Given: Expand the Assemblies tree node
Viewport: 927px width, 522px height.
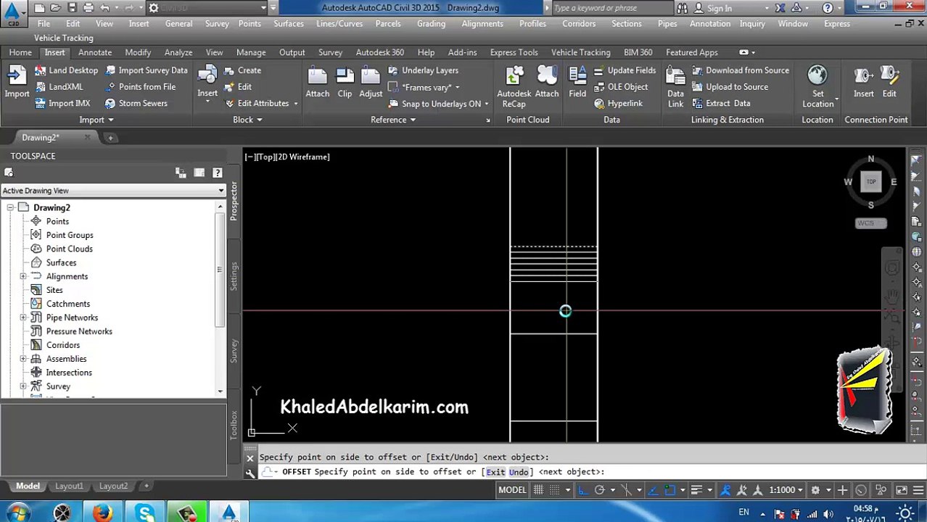Looking at the screenshot, I should (23, 359).
